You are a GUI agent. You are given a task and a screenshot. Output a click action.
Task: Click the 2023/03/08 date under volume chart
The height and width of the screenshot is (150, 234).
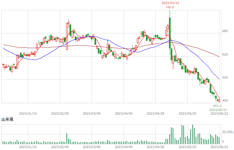91,147
